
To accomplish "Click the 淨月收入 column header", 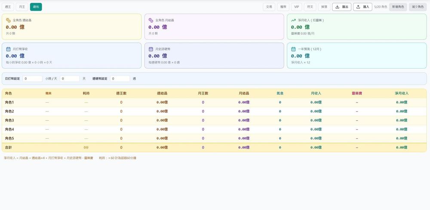I will (x=402, y=93).
